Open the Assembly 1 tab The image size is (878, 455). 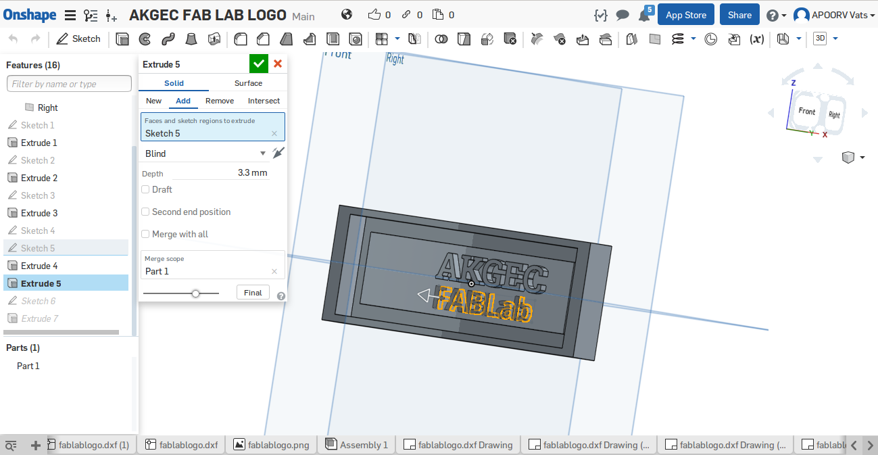(x=356, y=445)
